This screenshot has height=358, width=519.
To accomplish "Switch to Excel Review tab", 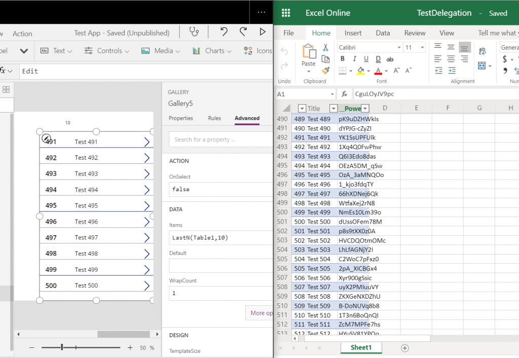I will [415, 33].
